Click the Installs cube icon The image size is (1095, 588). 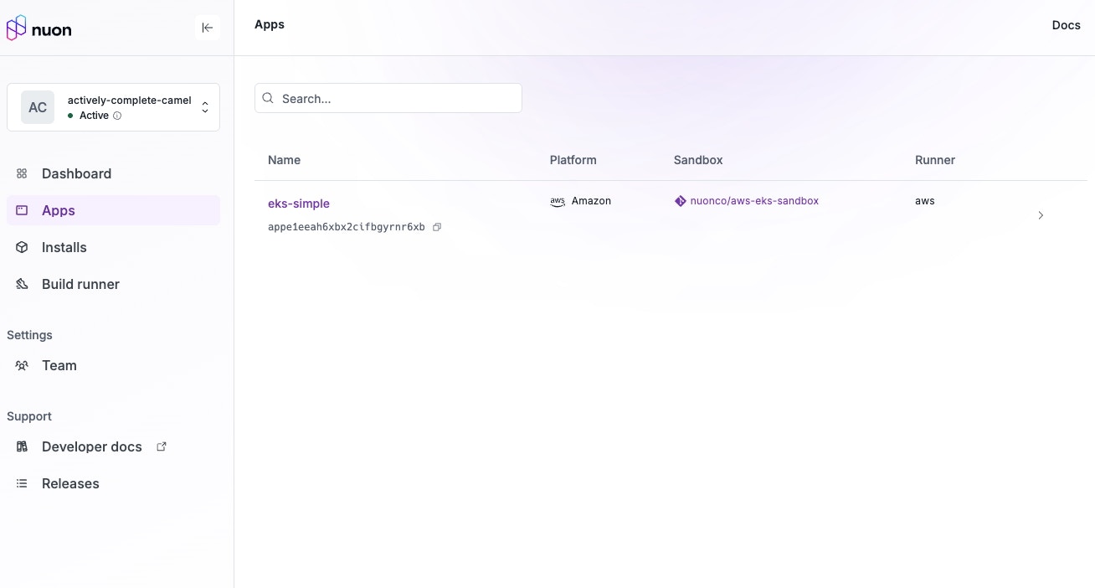pyautogui.click(x=23, y=247)
